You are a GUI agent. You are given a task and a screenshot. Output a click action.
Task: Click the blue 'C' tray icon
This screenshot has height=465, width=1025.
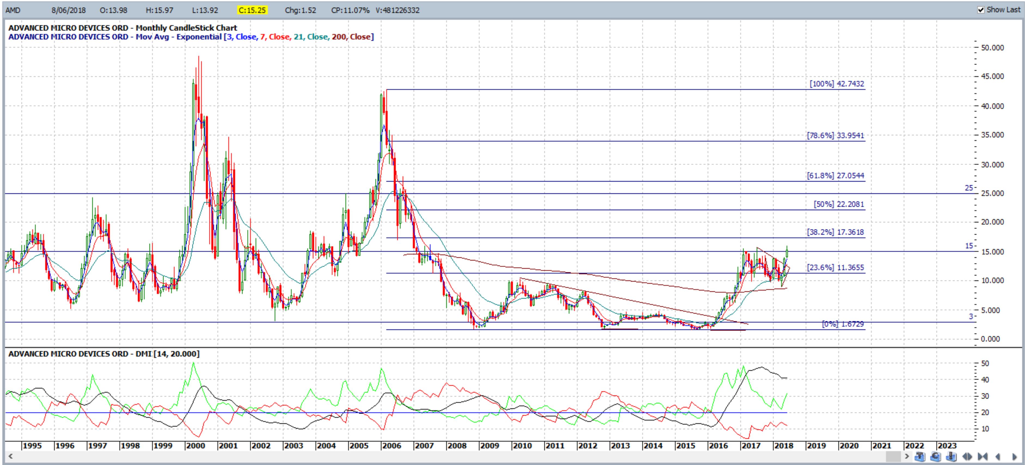[x=935, y=456]
